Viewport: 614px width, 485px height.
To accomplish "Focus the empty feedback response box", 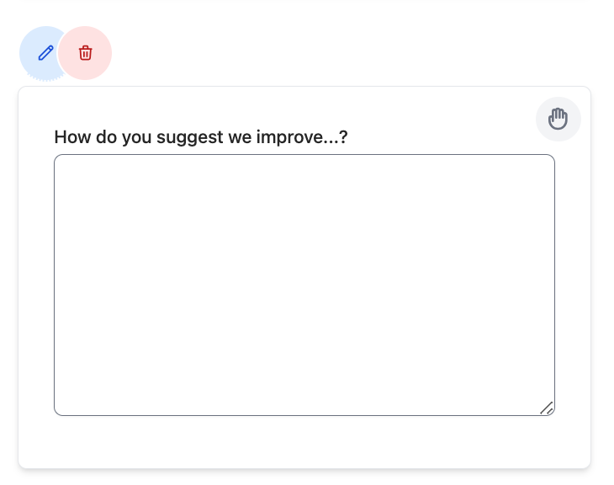I will pos(304,285).
